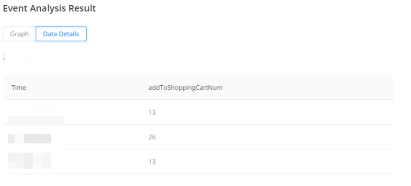Click the word "Analysis" in the heading
Image resolution: width=411 pixels, height=186 pixels.
point(48,9)
